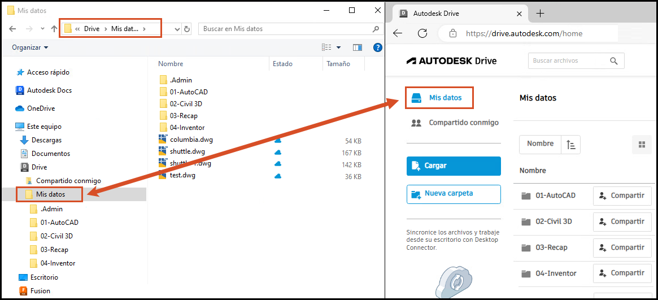Open Explorer help question mark
Viewport: 658px width, 300px height.
click(378, 47)
